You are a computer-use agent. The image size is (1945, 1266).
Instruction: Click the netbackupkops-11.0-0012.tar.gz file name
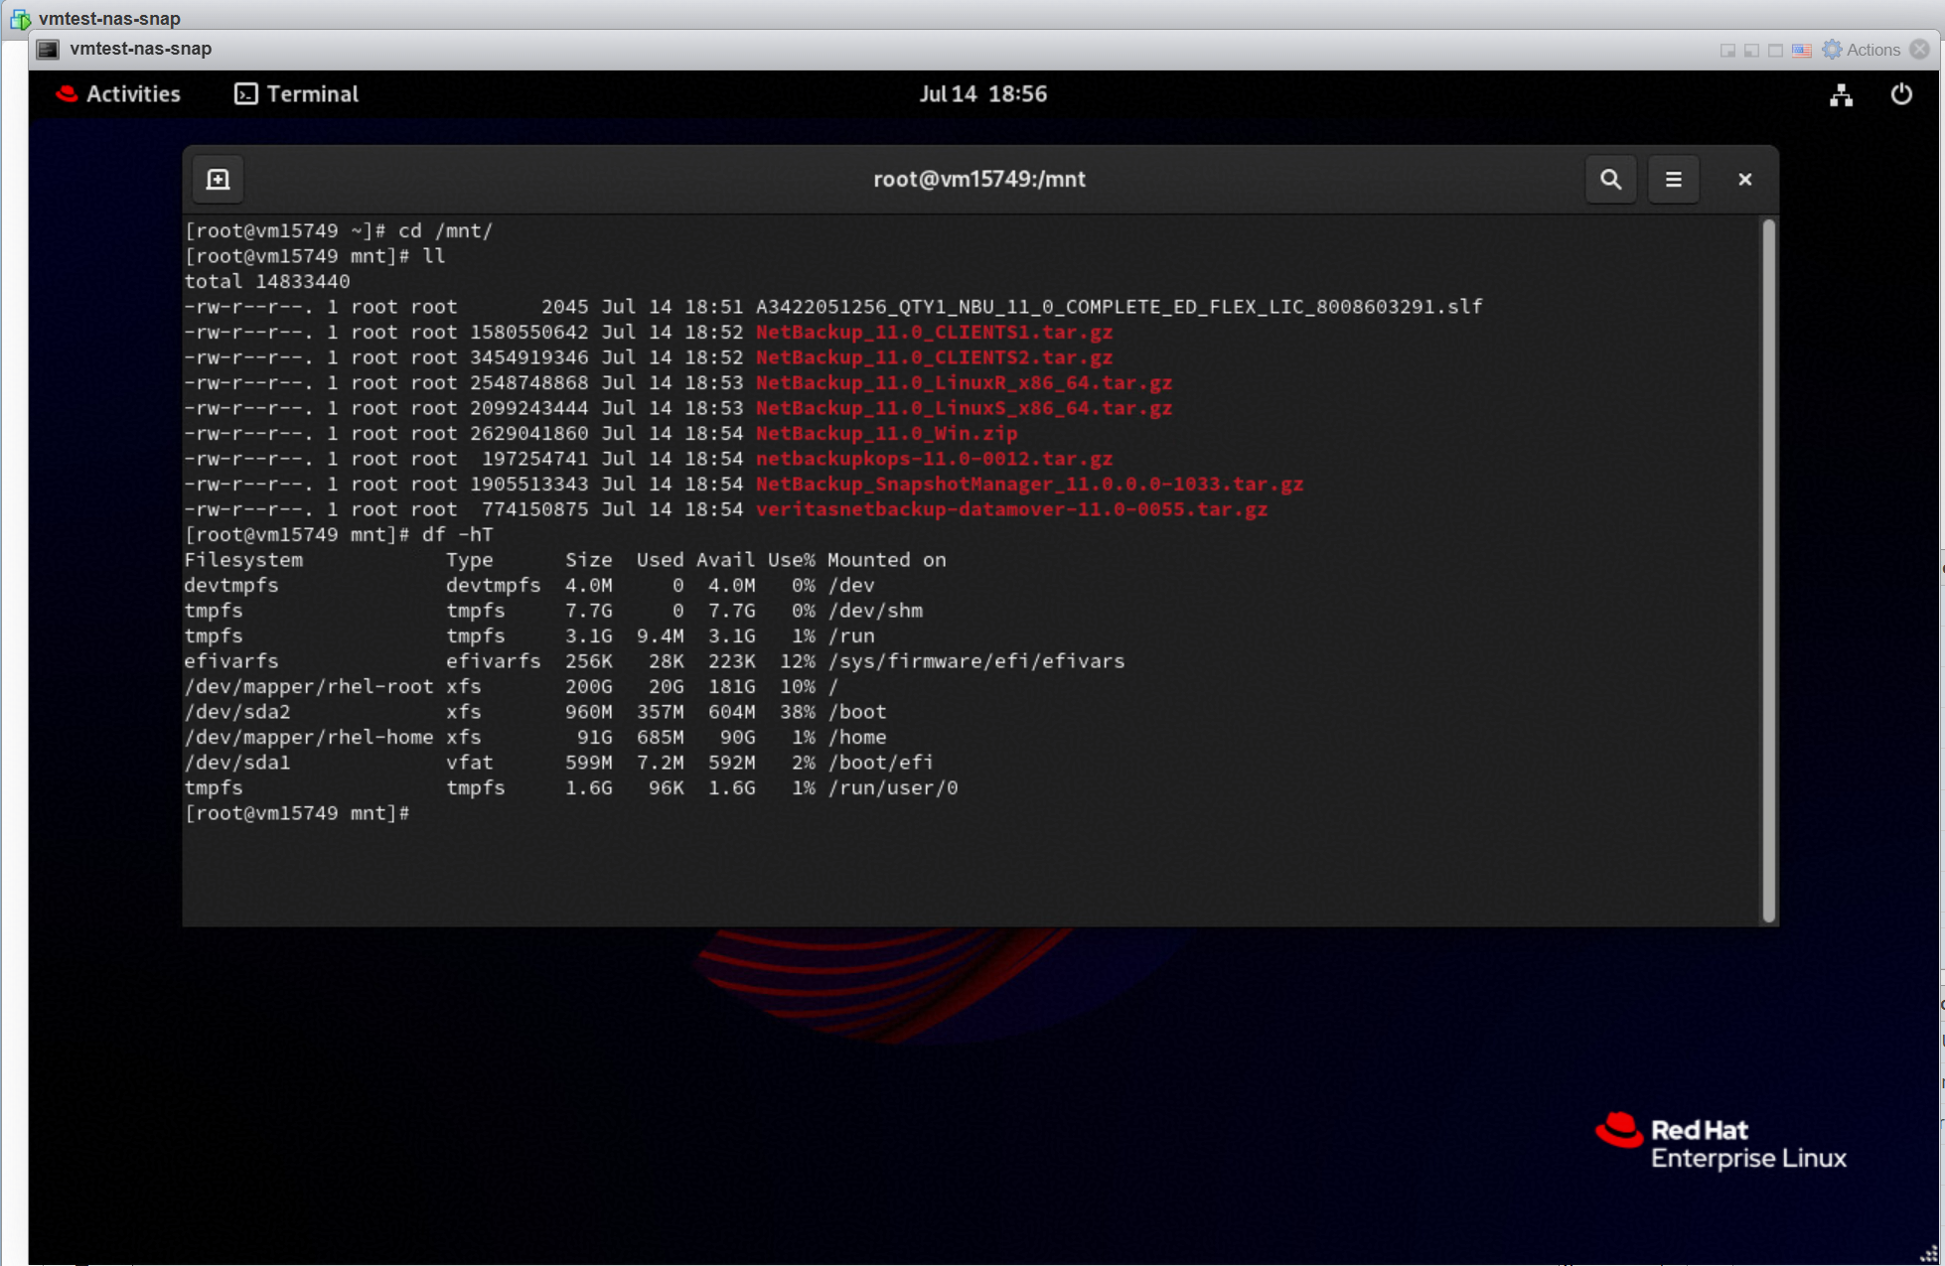934,459
